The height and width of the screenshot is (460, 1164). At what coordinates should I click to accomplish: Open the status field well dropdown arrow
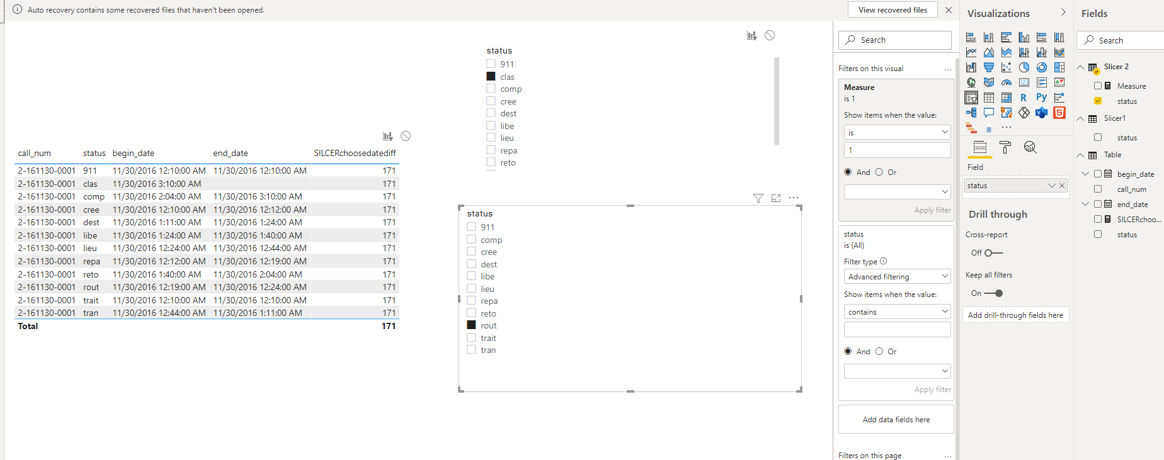(x=1051, y=186)
